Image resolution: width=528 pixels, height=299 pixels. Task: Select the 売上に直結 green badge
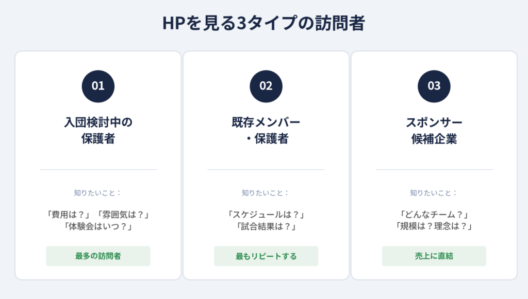click(x=434, y=256)
